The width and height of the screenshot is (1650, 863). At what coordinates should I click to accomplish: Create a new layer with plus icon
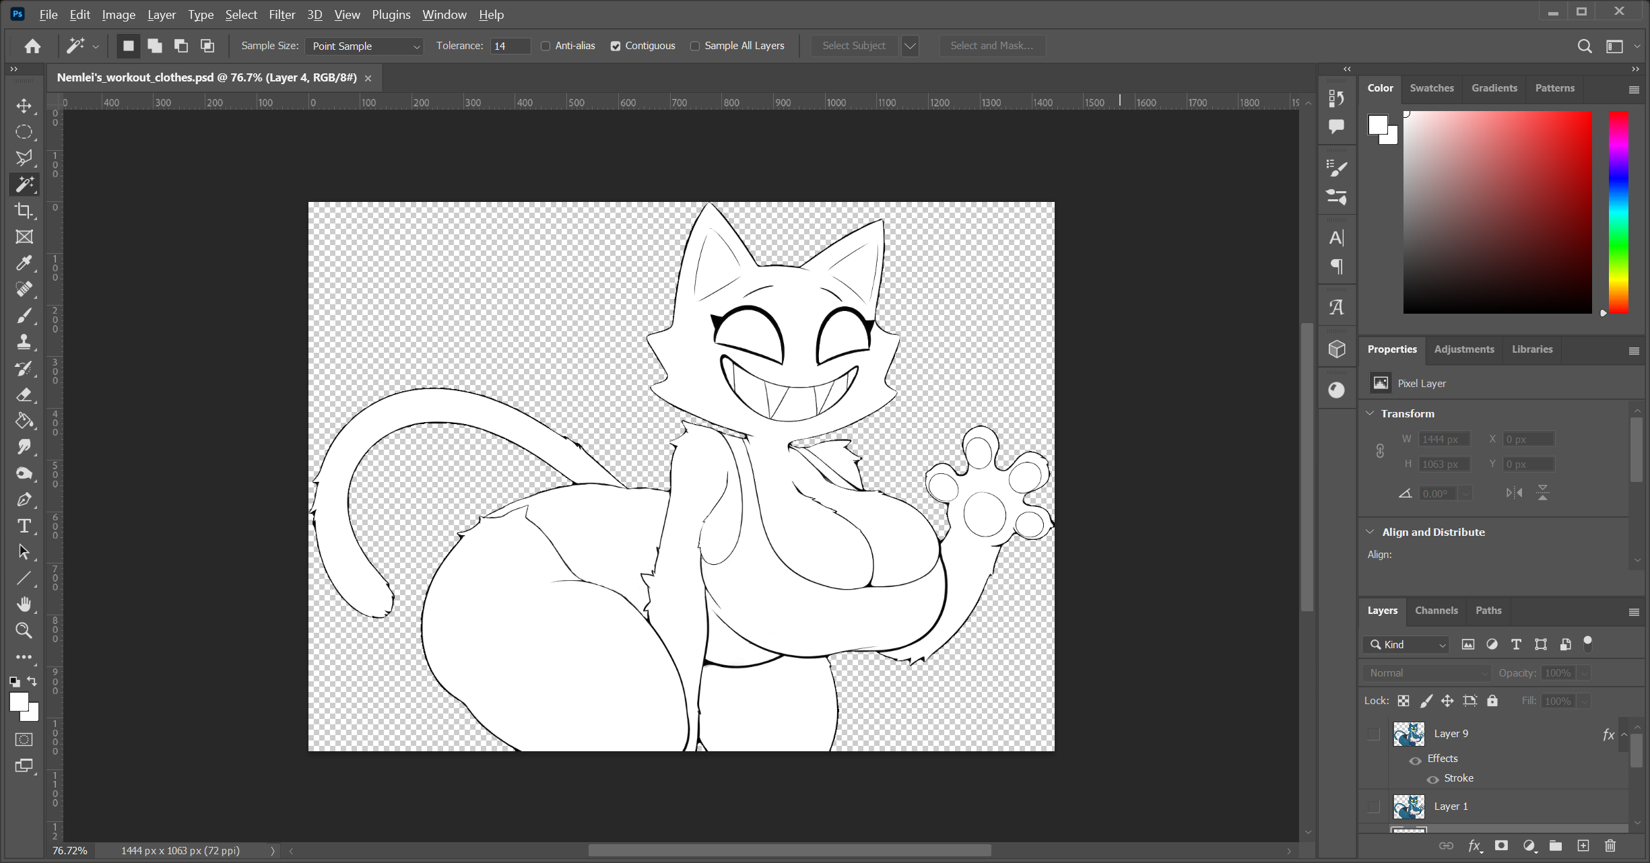pyautogui.click(x=1583, y=845)
